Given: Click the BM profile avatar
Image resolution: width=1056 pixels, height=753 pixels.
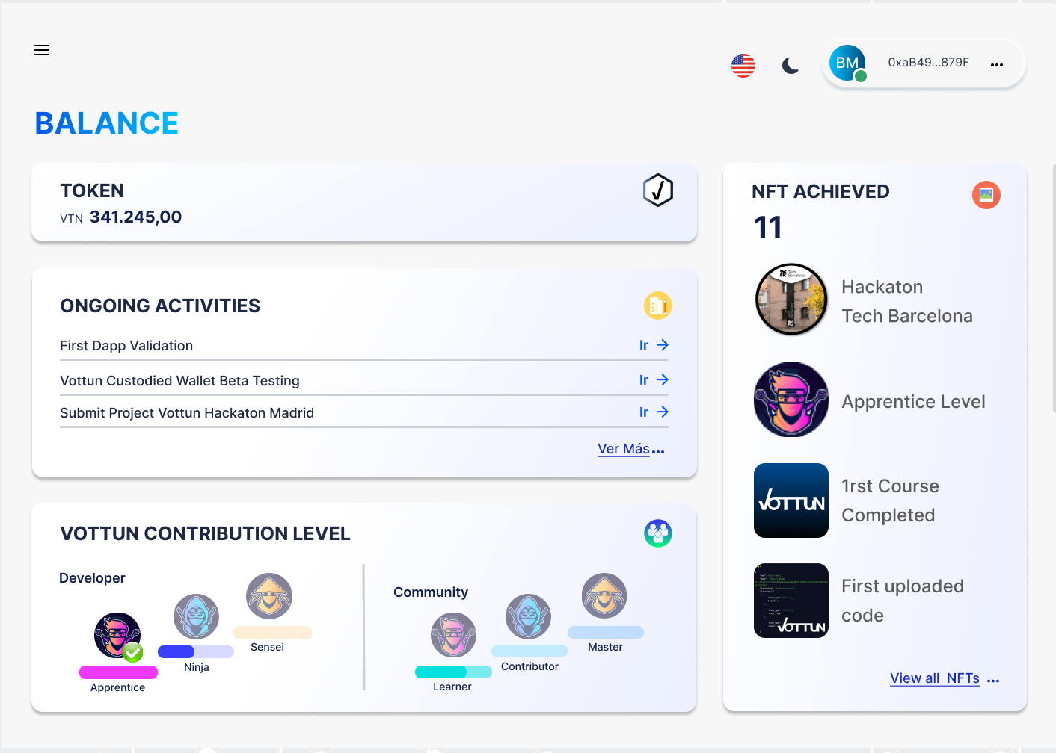Looking at the screenshot, I should (847, 63).
